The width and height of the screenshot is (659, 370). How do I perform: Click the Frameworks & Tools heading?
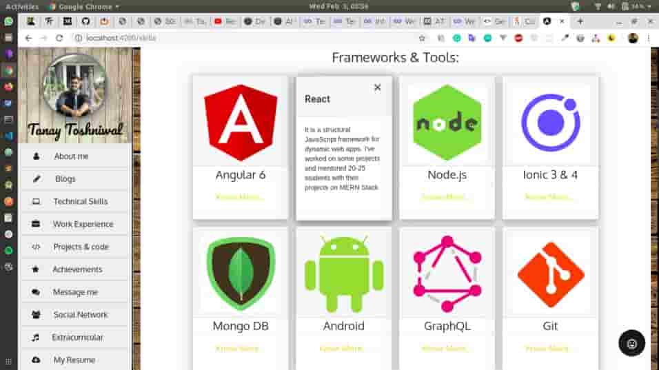(x=395, y=58)
